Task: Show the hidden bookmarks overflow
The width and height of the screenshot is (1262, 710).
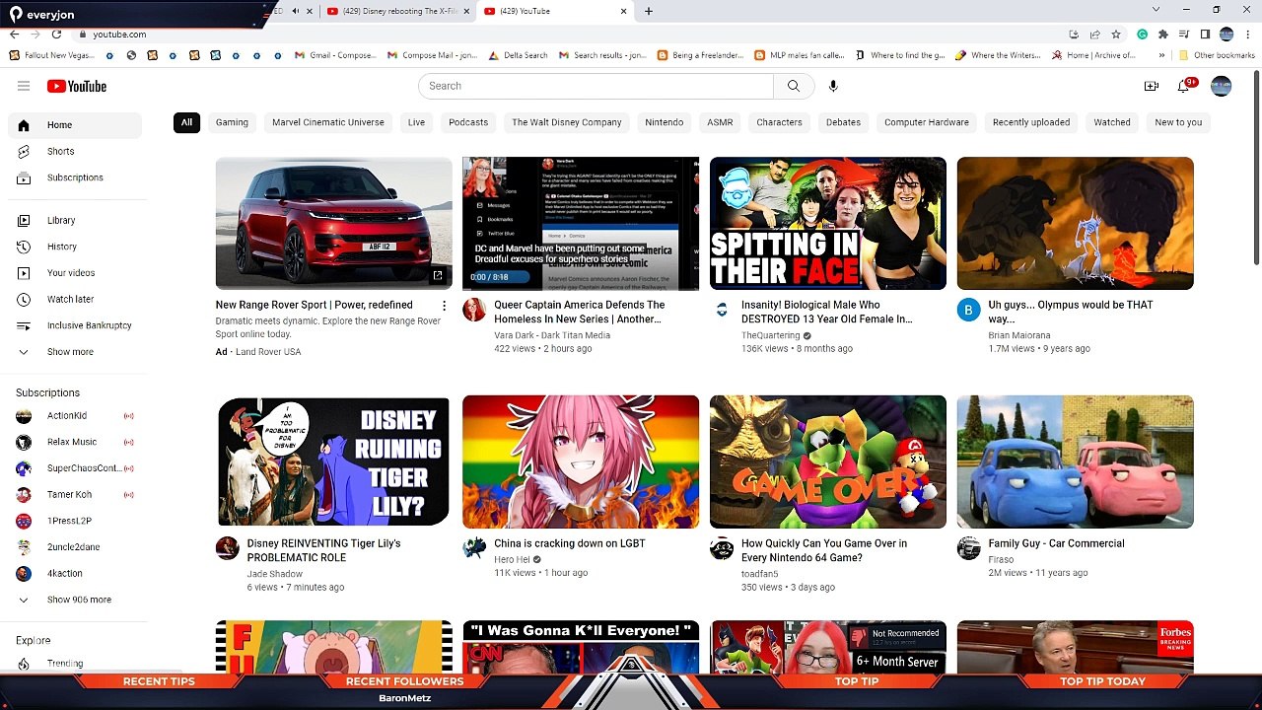Action: point(1161,55)
